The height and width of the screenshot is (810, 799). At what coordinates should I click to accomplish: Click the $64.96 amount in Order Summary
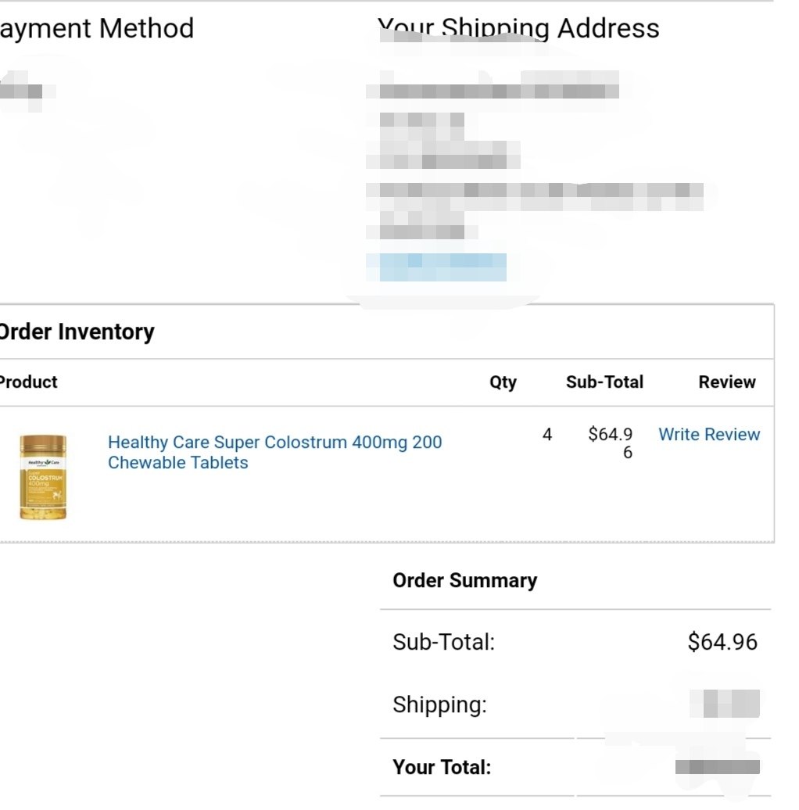pos(722,642)
